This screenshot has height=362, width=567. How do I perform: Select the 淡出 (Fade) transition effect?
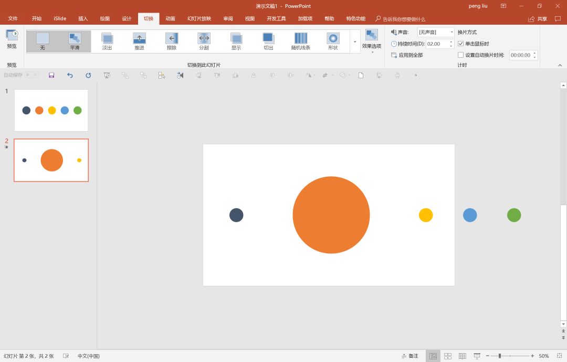(x=107, y=41)
